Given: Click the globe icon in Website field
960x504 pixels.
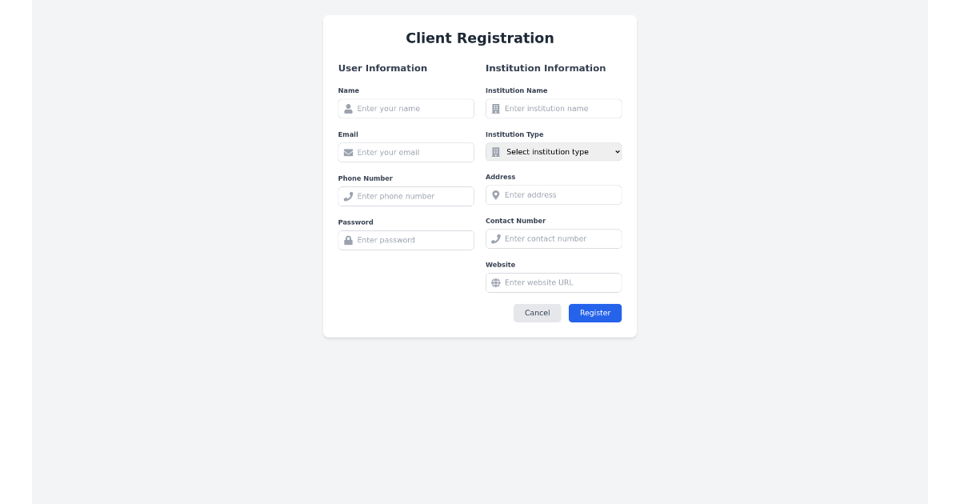Looking at the screenshot, I should click(496, 282).
